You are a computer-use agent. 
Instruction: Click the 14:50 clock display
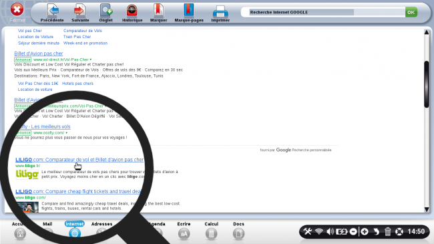coord(416,231)
